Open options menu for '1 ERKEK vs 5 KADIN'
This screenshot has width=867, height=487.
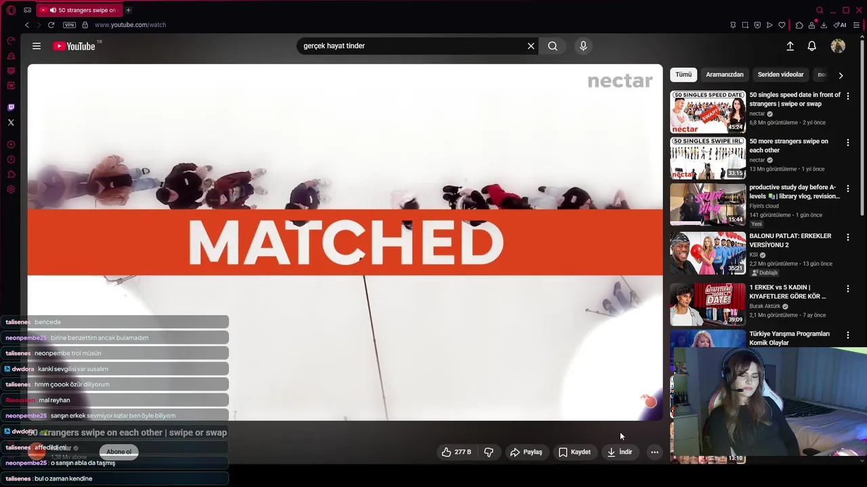click(x=847, y=289)
